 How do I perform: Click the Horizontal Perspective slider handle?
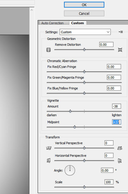coord(84,161)
